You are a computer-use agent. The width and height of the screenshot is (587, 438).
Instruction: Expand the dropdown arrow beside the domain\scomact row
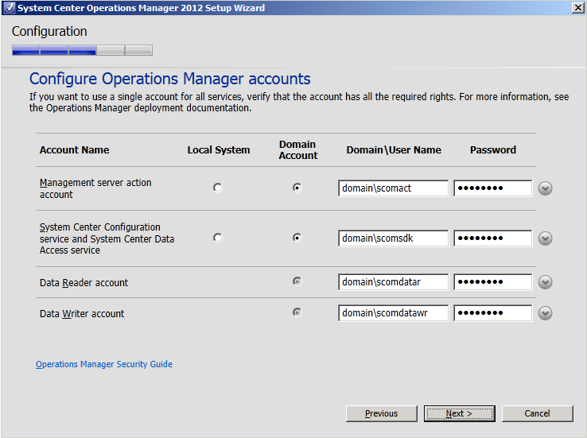tap(545, 188)
